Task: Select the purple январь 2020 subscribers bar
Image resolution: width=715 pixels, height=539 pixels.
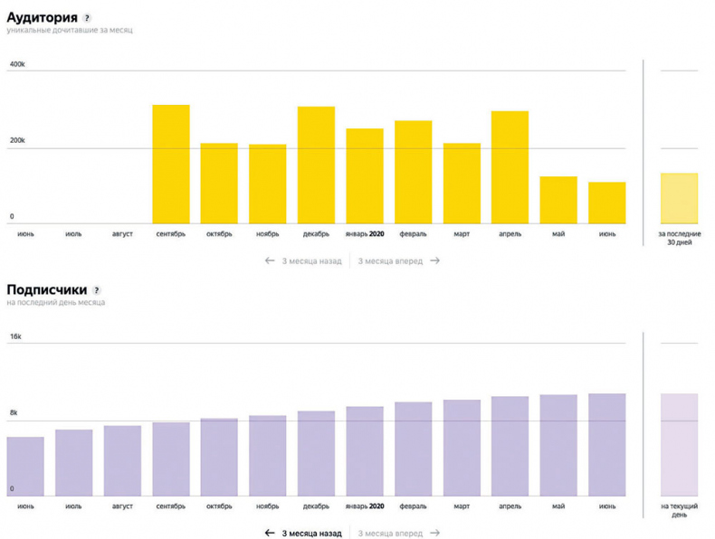Action: [365, 450]
